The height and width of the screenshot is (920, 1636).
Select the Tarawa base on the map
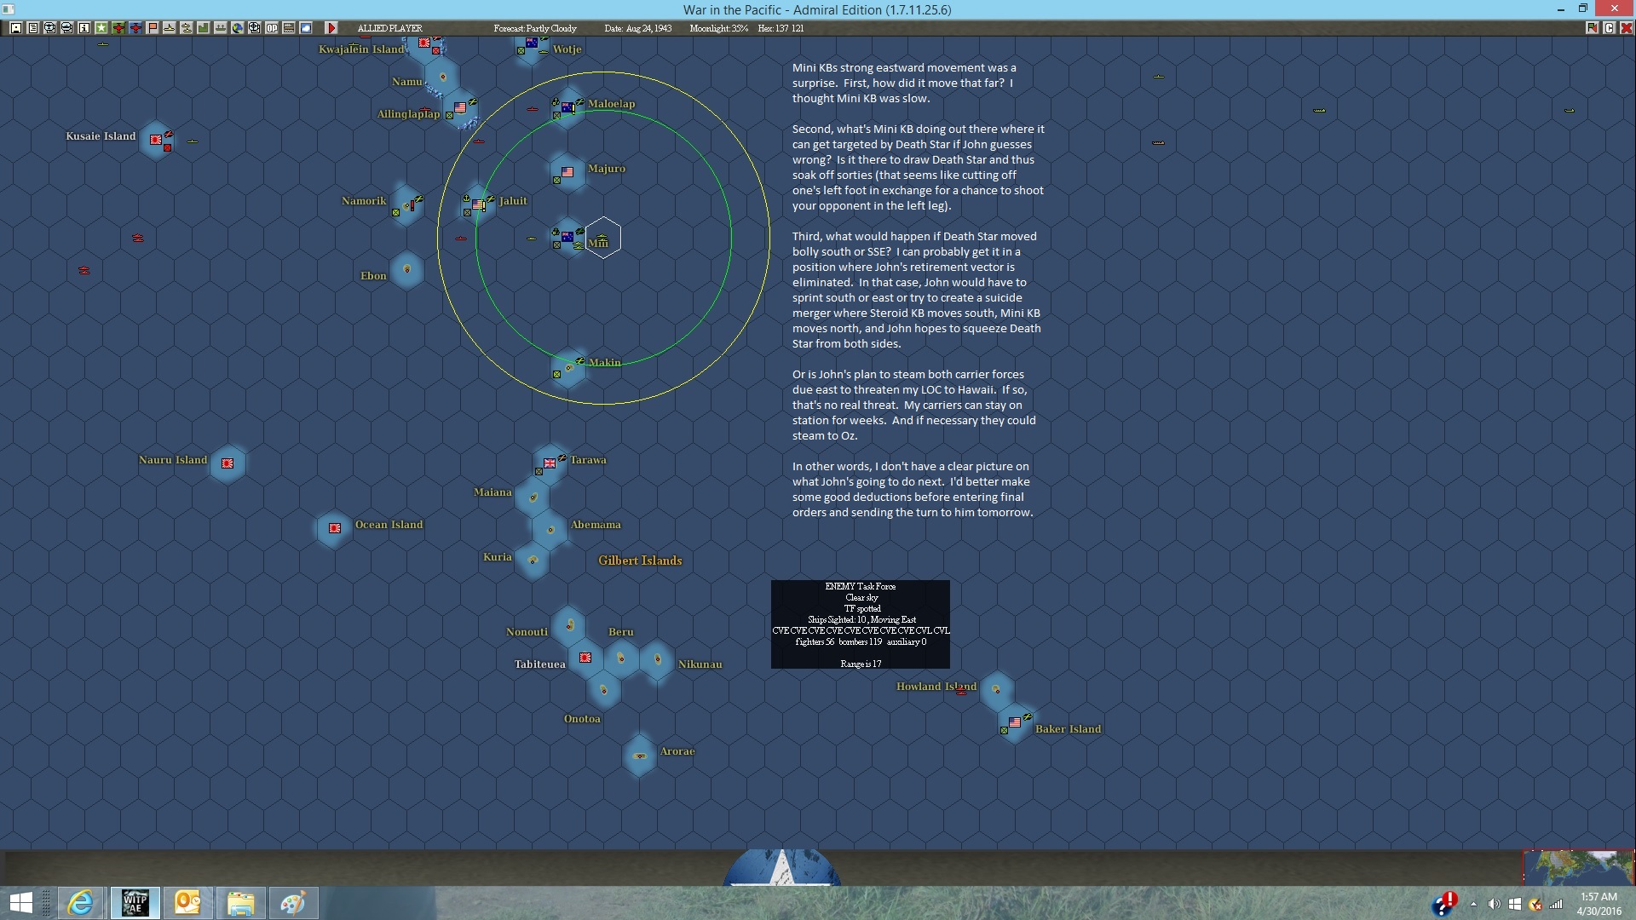pos(550,463)
